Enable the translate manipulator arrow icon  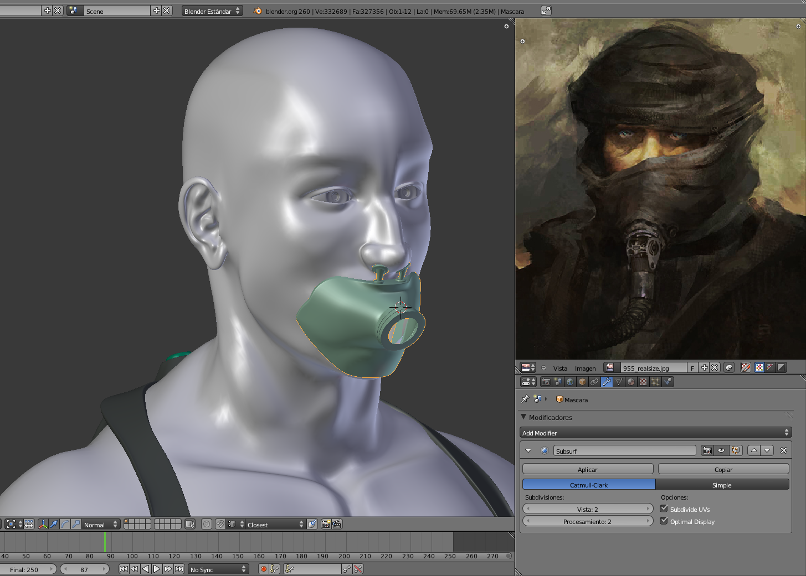(x=54, y=524)
